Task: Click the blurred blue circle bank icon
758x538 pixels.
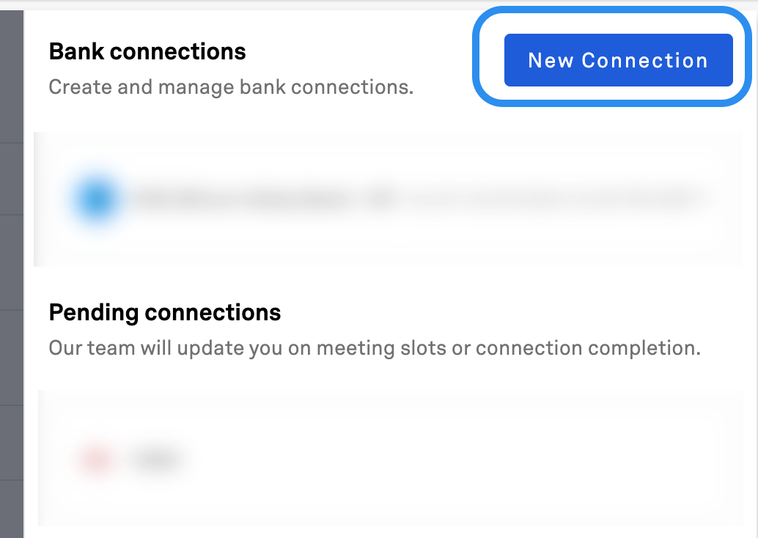Action: (97, 199)
